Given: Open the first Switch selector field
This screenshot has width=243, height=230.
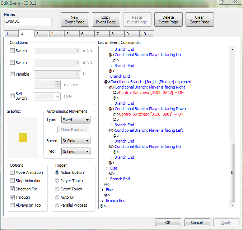Looking at the screenshot, I should [x=57, y=51].
